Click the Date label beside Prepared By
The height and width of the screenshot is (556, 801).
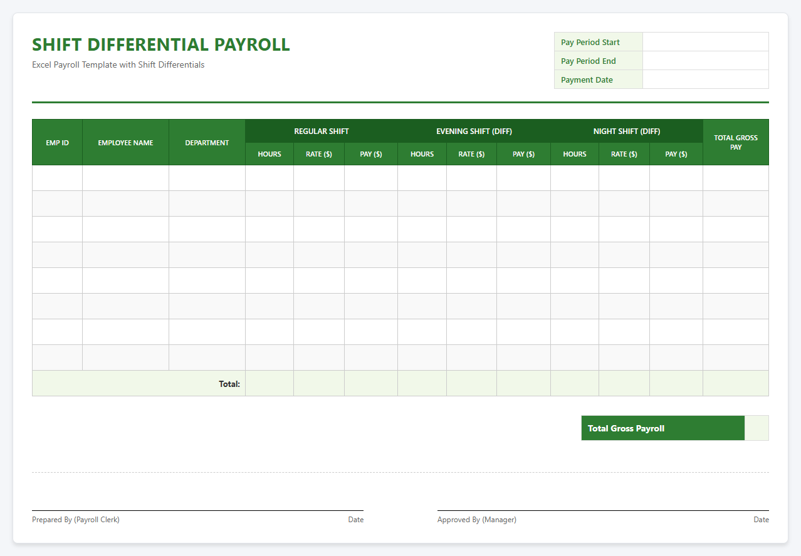pos(356,520)
